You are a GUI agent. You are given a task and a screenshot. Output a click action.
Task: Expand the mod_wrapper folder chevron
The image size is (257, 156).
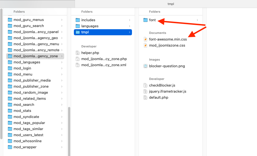(62, 147)
